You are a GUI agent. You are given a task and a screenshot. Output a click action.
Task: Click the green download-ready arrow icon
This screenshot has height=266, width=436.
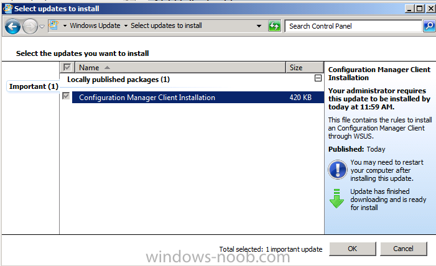(x=336, y=198)
